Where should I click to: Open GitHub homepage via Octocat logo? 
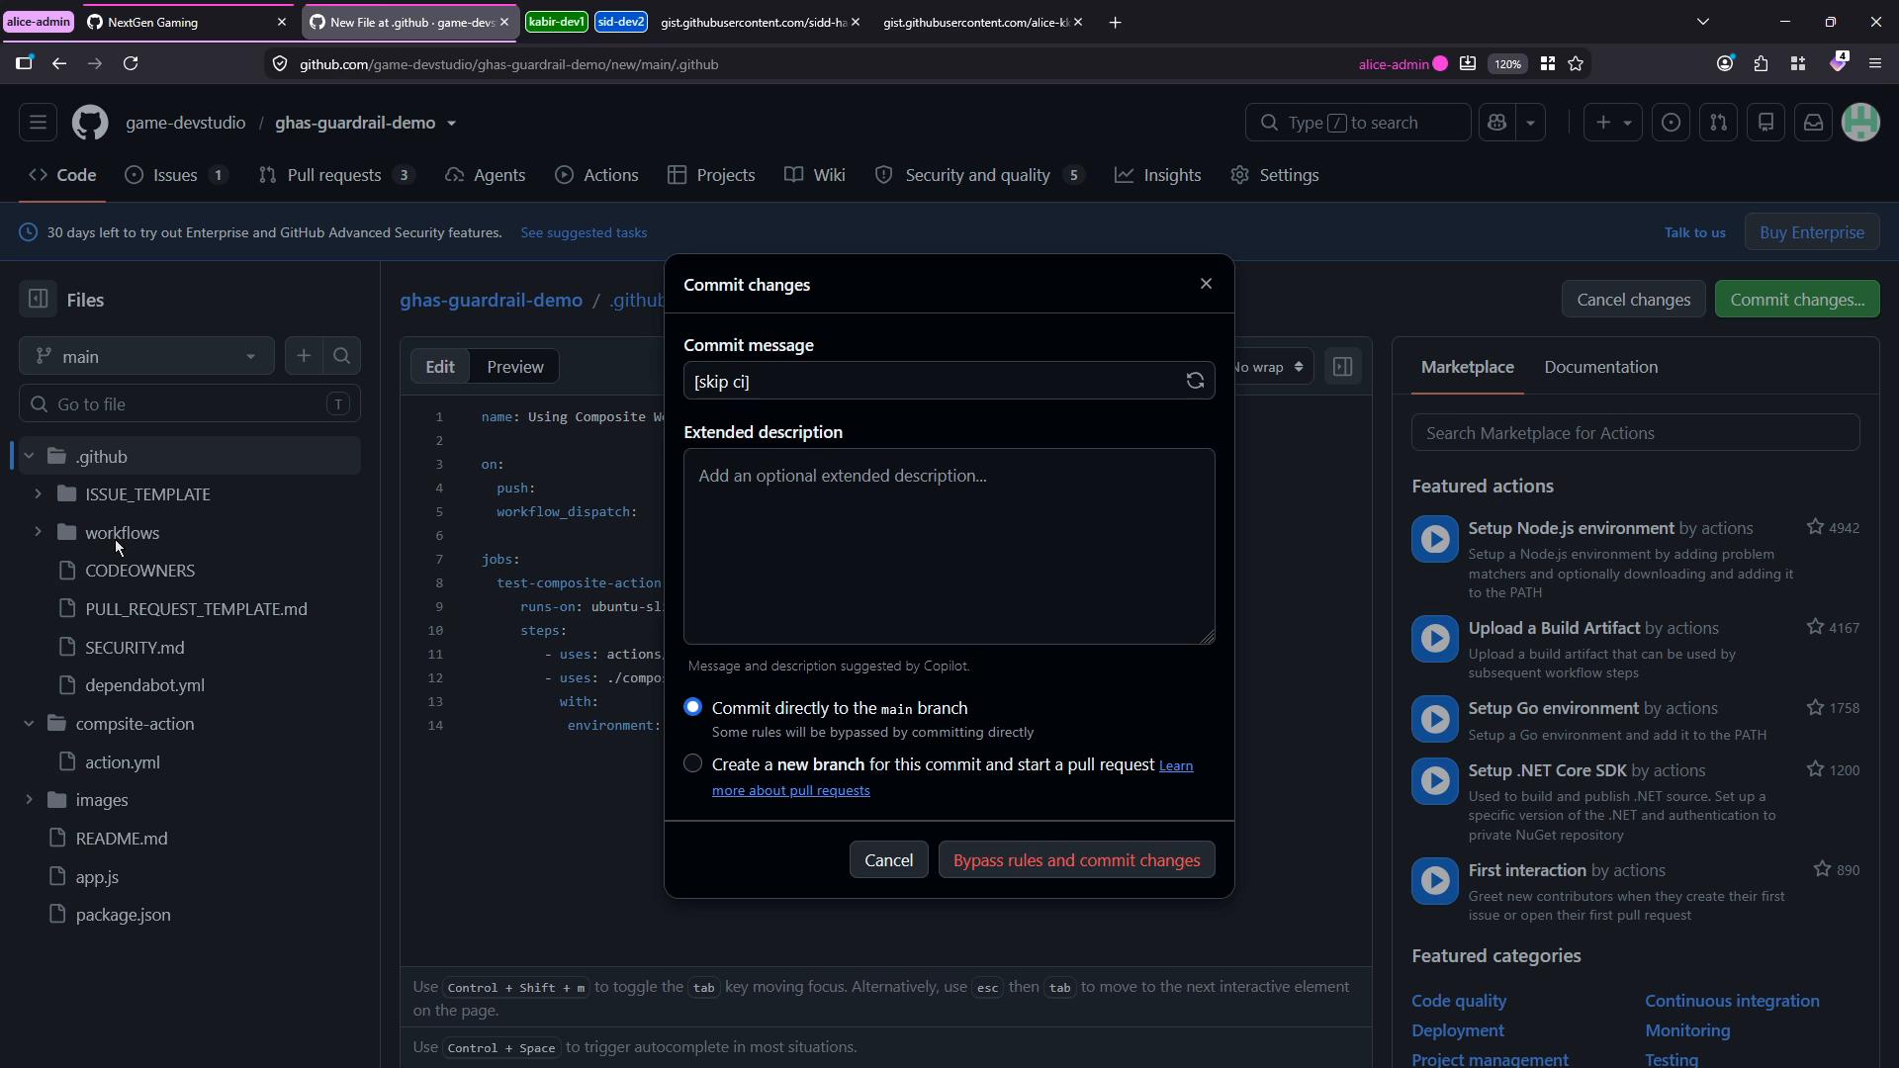point(90,123)
